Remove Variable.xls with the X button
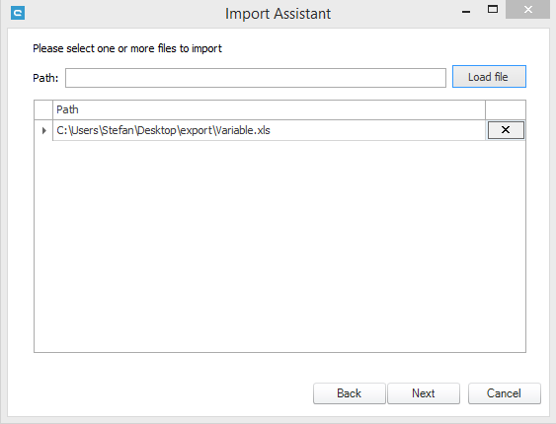This screenshot has height=424, width=556. [506, 130]
